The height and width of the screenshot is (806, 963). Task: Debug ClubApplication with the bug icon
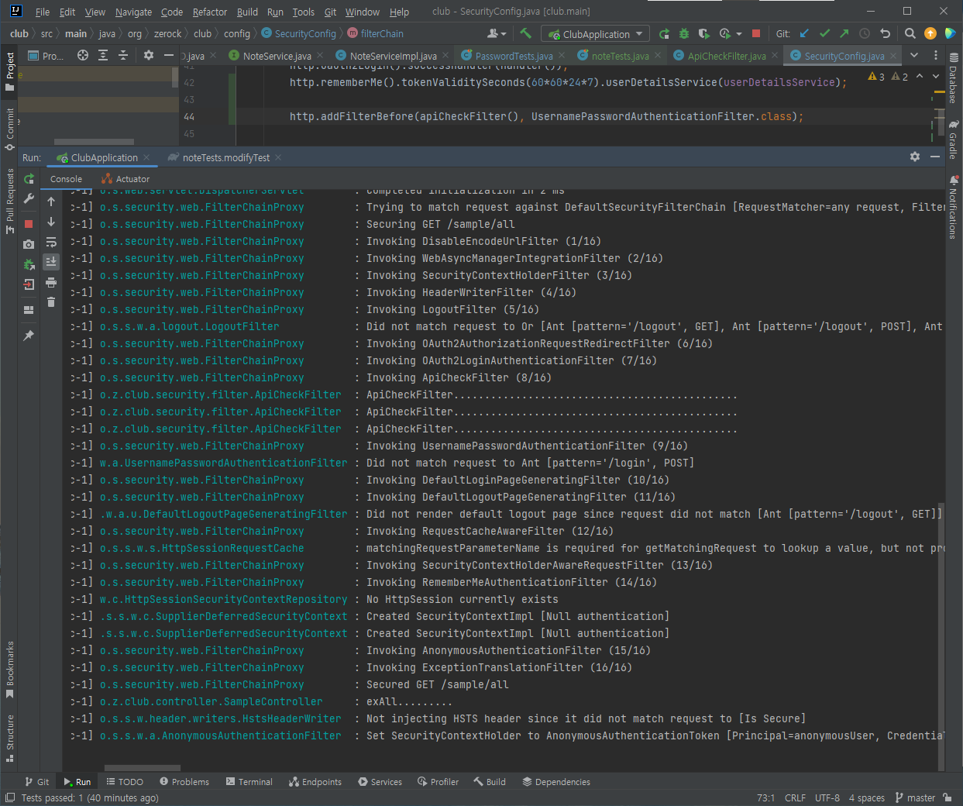click(684, 33)
